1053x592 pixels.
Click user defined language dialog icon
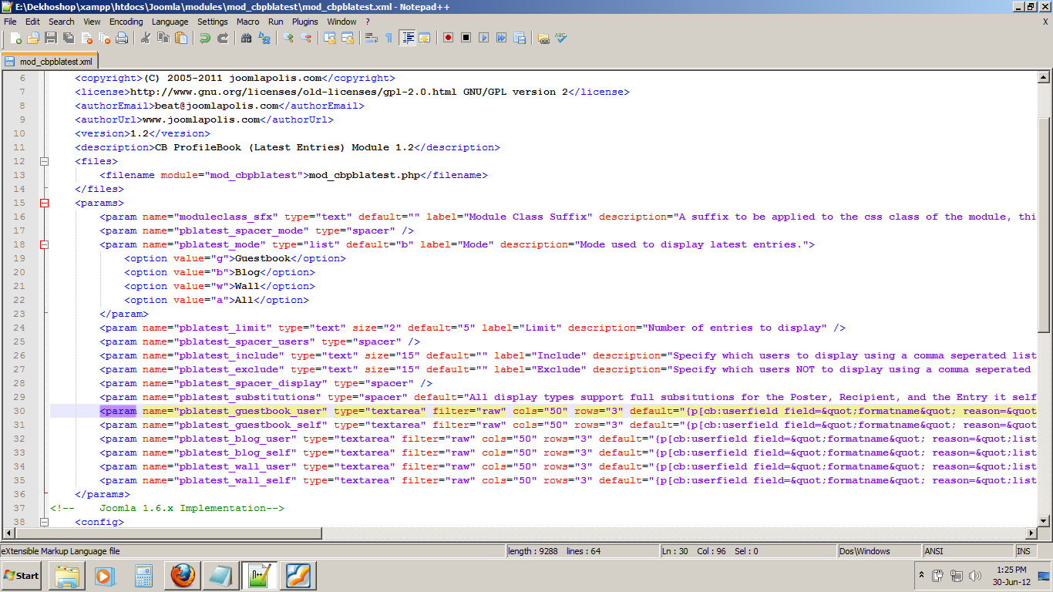tap(425, 38)
